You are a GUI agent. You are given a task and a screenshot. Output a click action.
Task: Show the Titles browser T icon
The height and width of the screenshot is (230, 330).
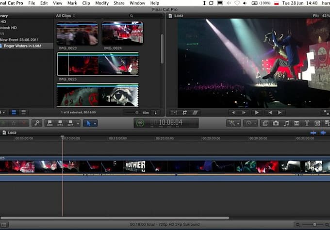pyautogui.click(x=307, y=123)
